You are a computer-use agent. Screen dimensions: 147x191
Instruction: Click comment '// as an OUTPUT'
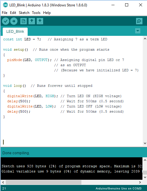click(70, 65)
